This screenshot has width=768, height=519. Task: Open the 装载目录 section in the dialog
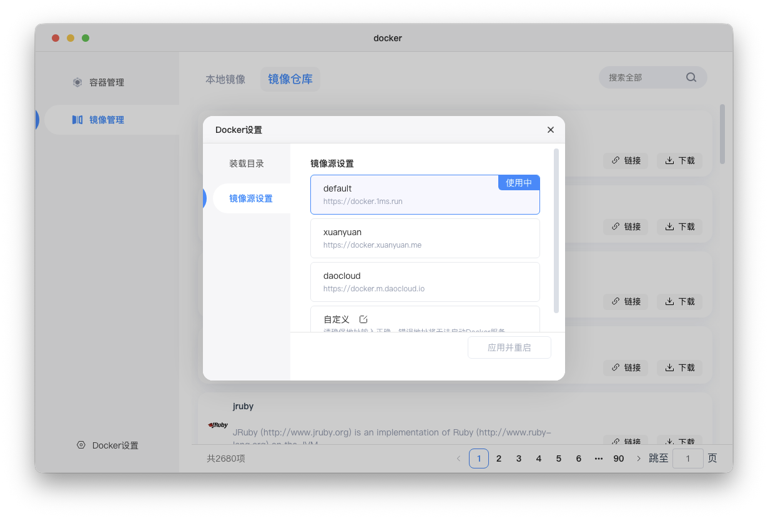(247, 163)
